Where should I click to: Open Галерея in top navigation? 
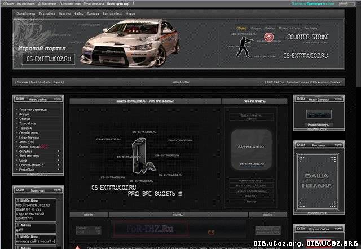click(93, 14)
